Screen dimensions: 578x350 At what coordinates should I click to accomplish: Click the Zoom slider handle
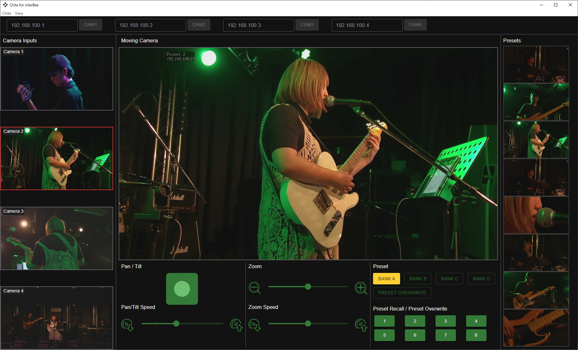[308, 287]
